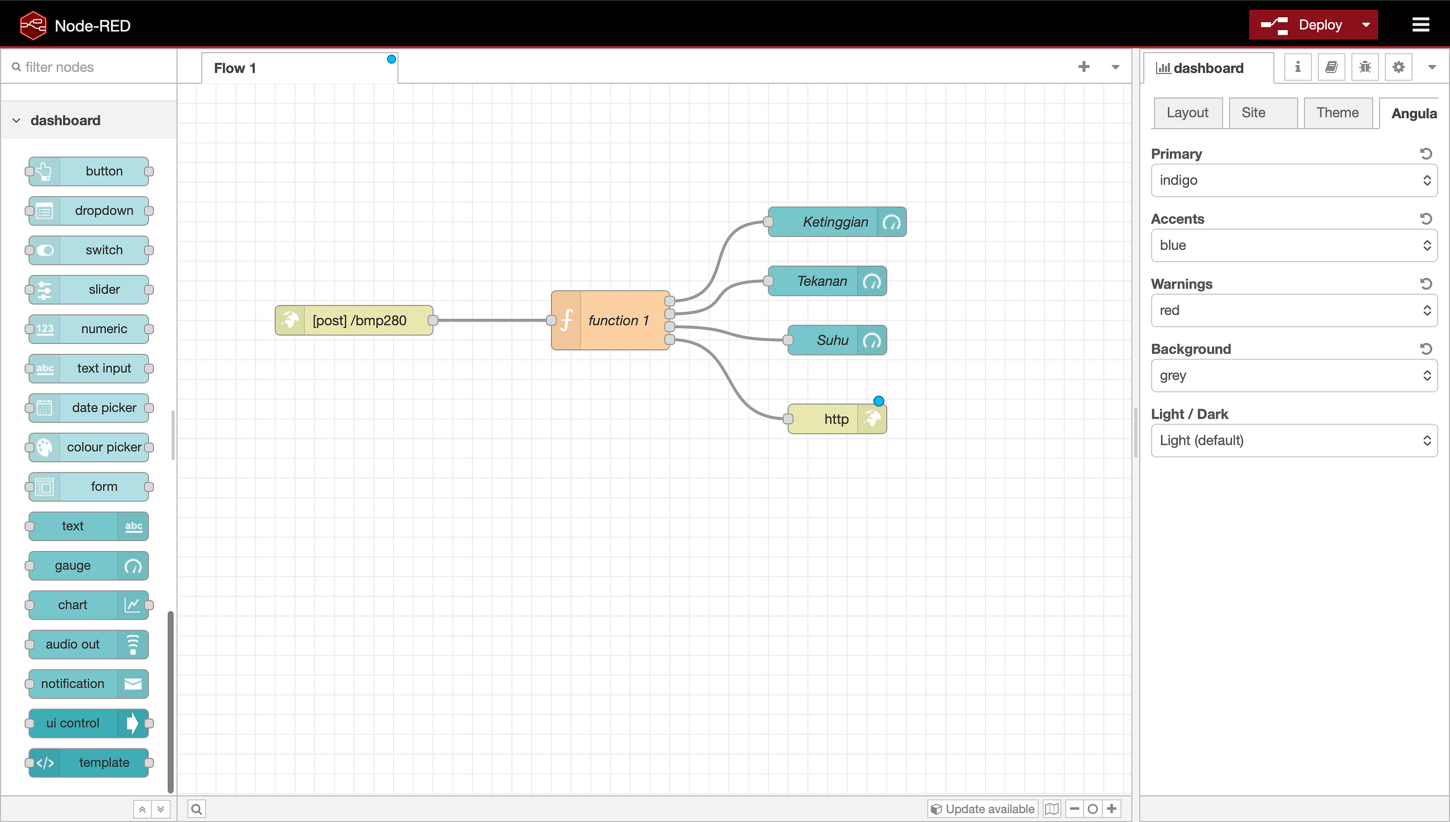The height and width of the screenshot is (822, 1450).
Task: Open the Deploy options dropdown arrow
Action: 1366,25
